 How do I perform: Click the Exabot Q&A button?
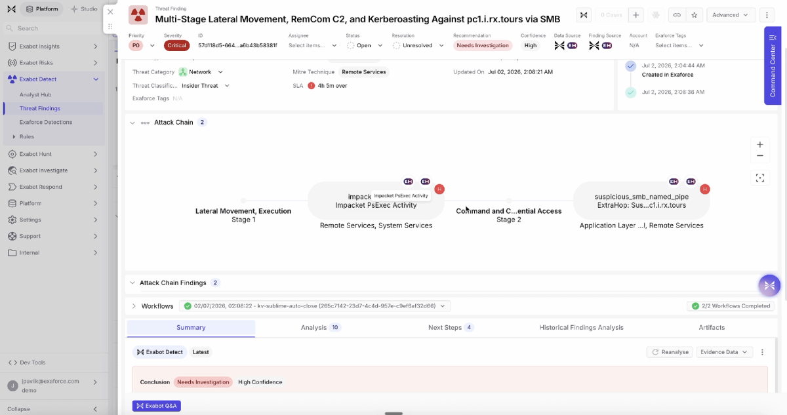click(x=157, y=406)
